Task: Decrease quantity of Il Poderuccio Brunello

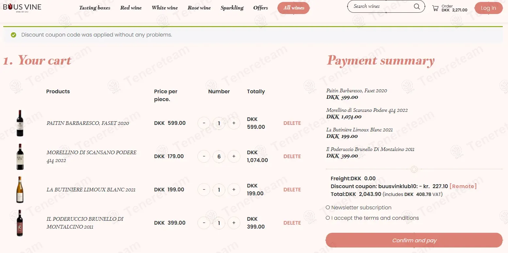Action: pos(204,223)
